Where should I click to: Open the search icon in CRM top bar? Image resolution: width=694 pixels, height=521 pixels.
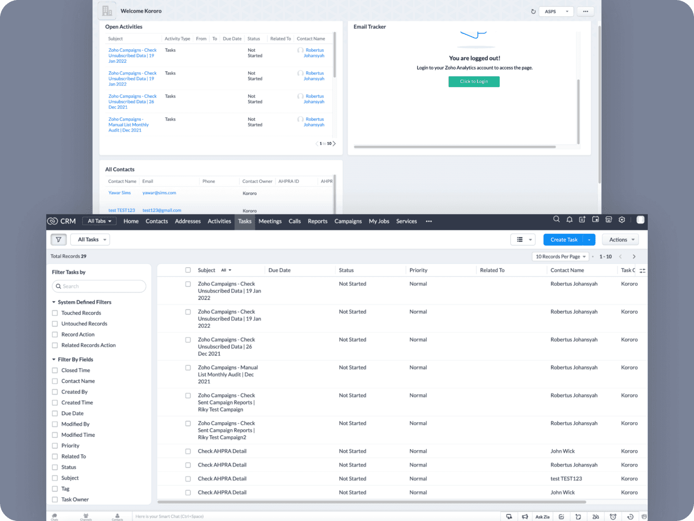557,220
